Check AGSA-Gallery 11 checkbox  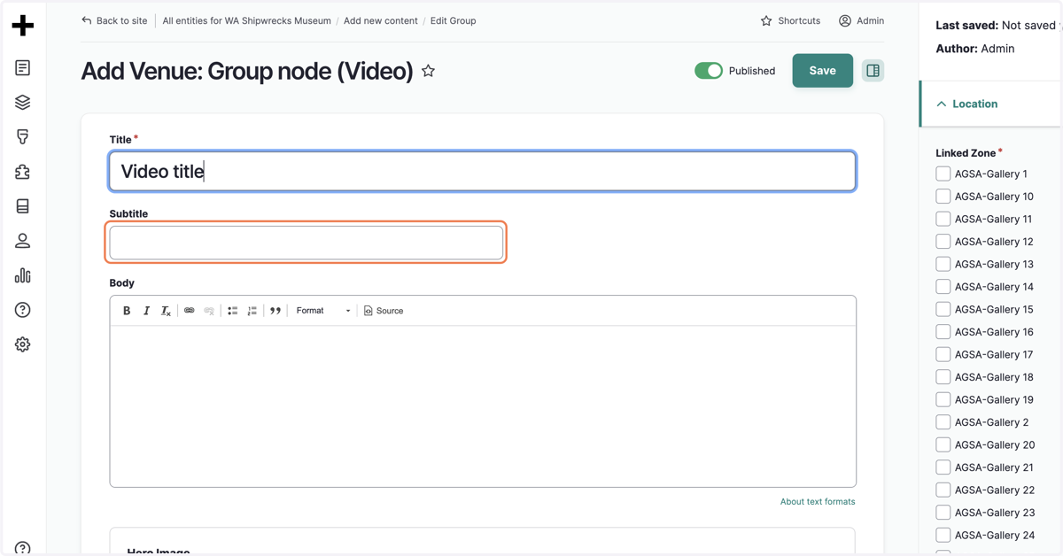click(x=943, y=219)
